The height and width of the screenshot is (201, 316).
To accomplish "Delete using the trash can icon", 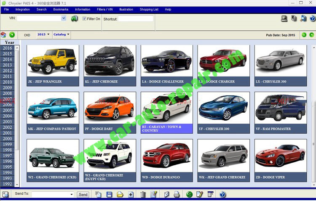I will click(x=143, y=194).
